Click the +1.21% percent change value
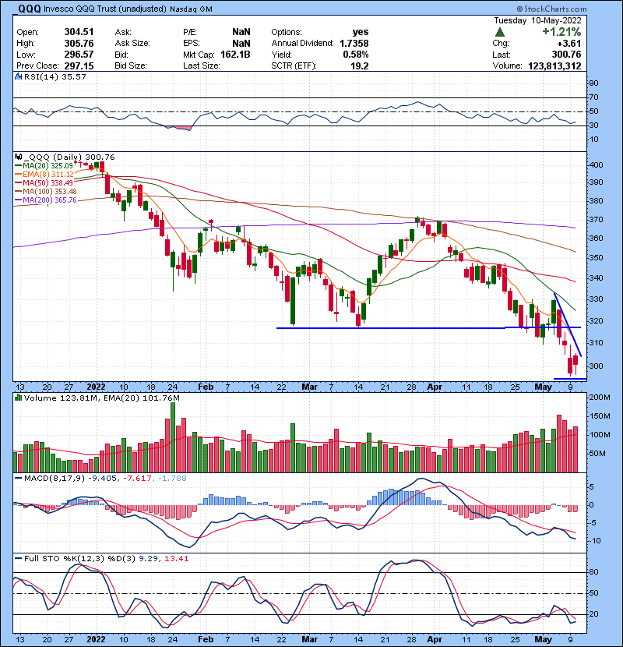The height and width of the screenshot is (647, 623). tap(561, 32)
